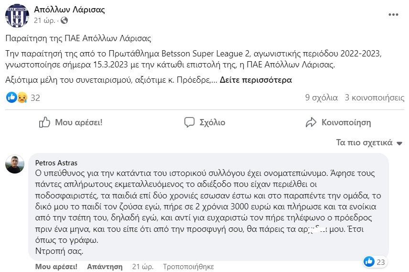Screen dimensions: 409x272
Task: Click the share arrow icon
Action: 311,122
